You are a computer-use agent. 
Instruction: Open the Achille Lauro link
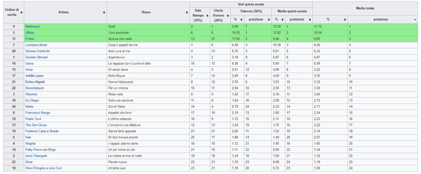pos(34,76)
